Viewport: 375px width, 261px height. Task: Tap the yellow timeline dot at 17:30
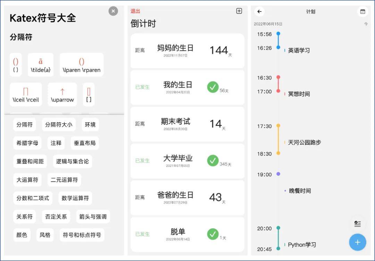(278, 126)
